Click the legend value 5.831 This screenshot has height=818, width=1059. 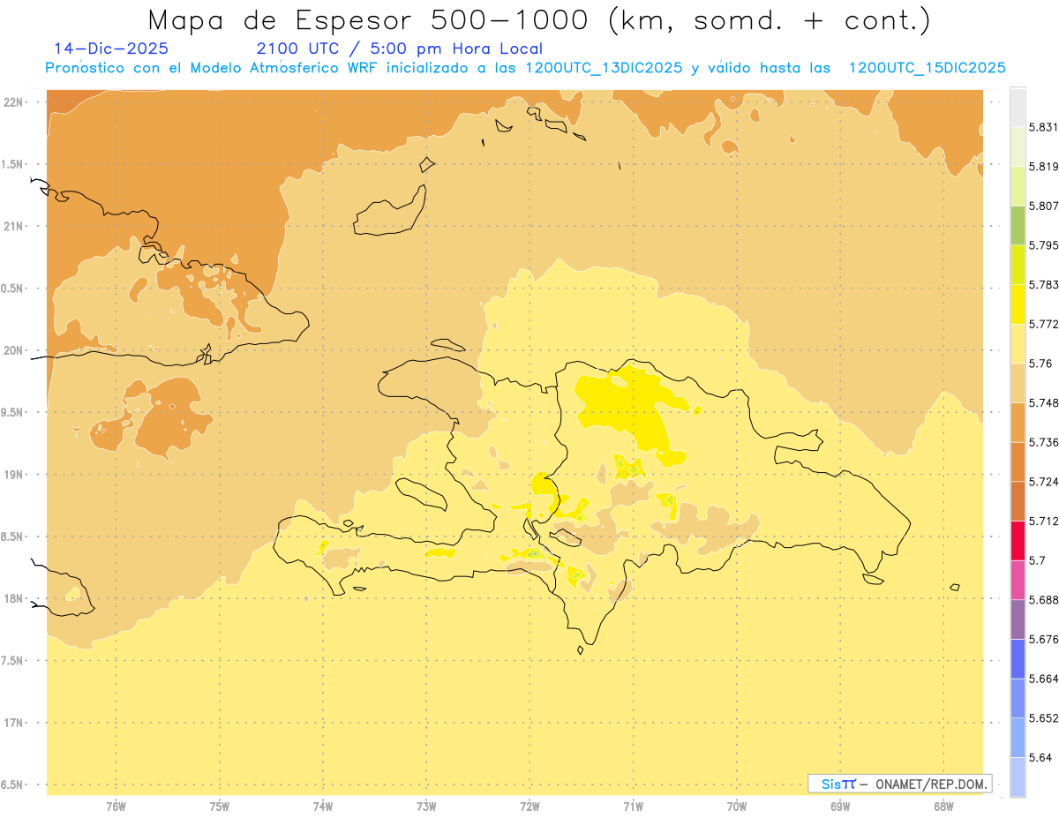(x=1043, y=127)
